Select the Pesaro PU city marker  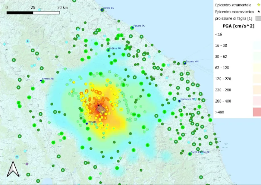(132, 28)
